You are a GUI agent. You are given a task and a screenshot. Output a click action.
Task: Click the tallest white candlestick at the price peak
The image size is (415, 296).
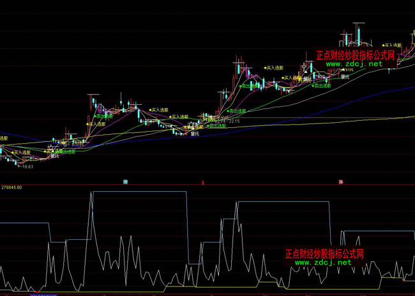coord(359,32)
